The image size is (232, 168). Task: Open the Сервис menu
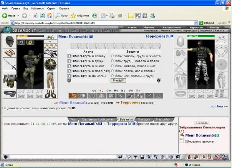coord(51,8)
